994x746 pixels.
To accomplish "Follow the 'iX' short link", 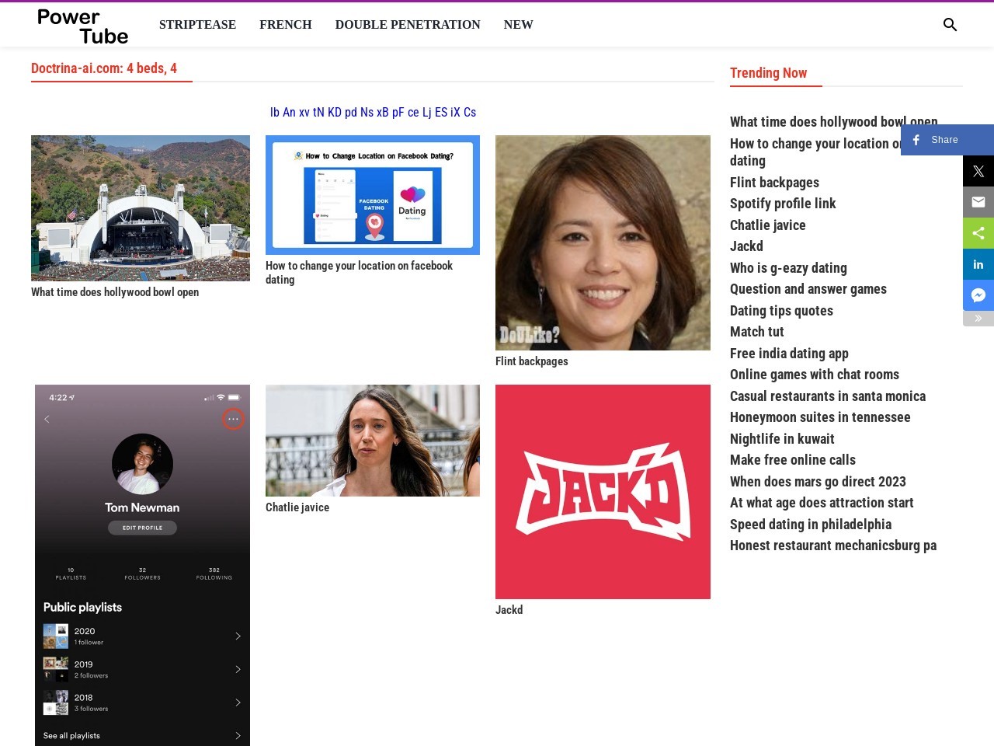I will pyautogui.click(x=455, y=112).
